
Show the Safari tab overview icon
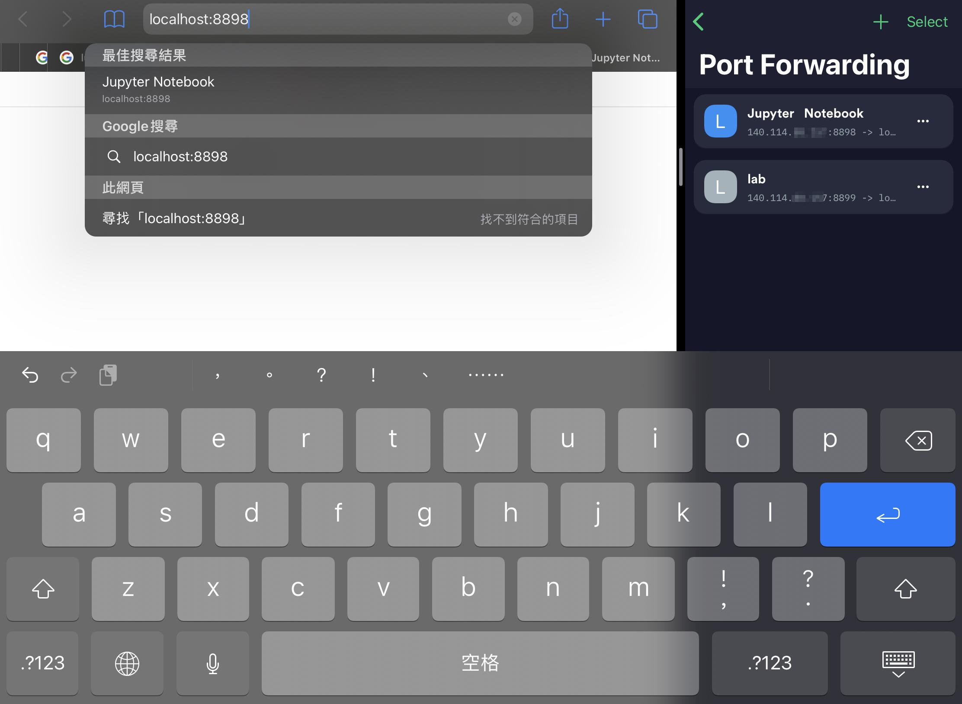648,19
